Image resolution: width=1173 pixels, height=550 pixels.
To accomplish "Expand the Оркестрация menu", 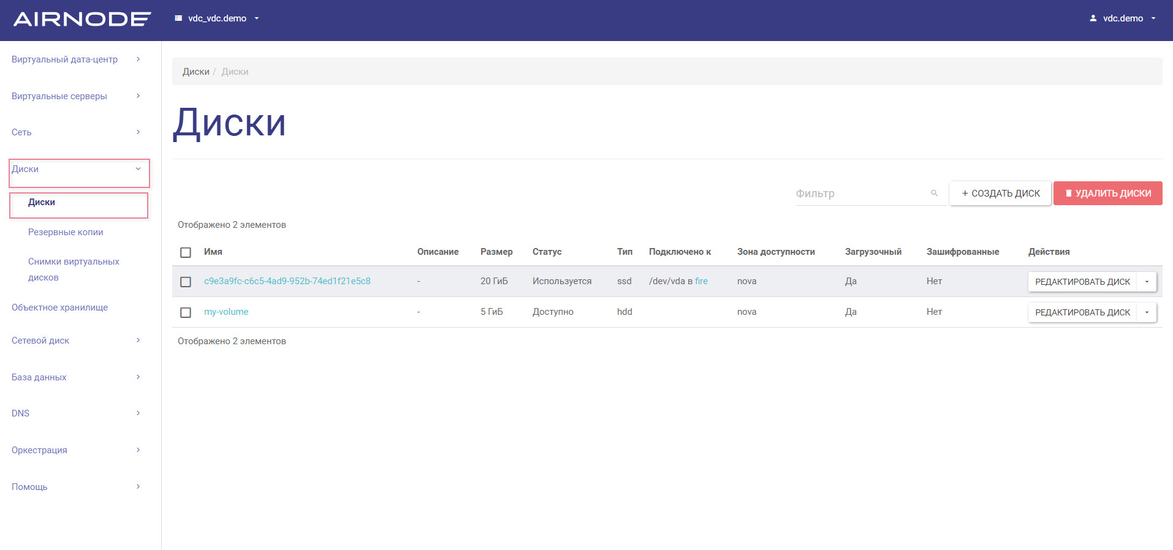I will click(x=77, y=450).
